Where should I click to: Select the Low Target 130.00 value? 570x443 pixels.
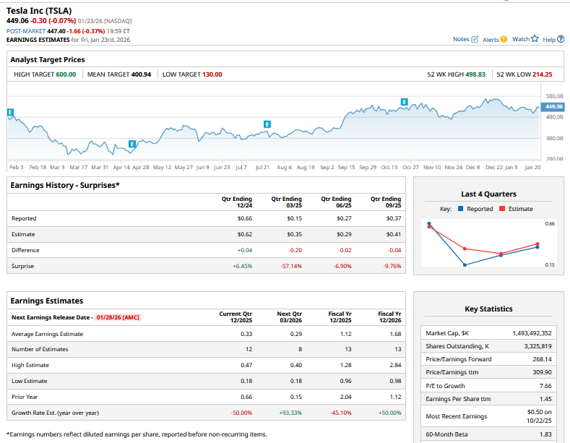(x=212, y=74)
